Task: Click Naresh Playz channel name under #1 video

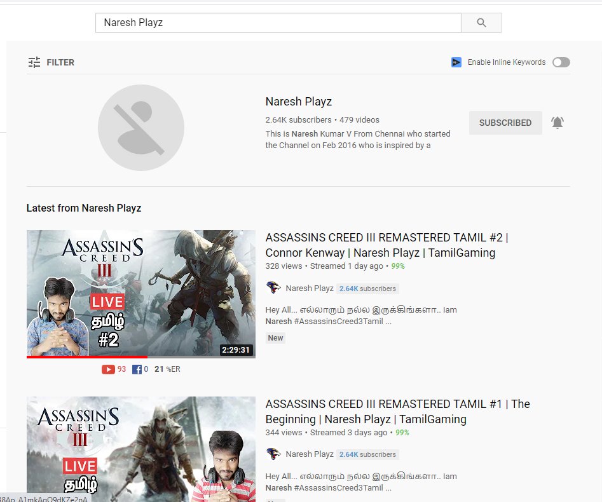Action: coord(310,454)
